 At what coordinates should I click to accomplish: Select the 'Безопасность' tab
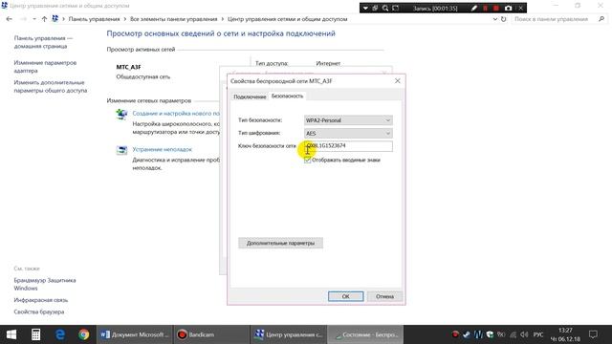[x=287, y=96]
